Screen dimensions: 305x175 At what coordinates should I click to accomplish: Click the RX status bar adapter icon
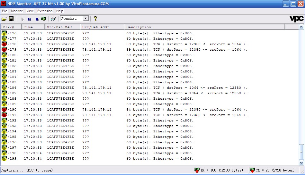197,170
